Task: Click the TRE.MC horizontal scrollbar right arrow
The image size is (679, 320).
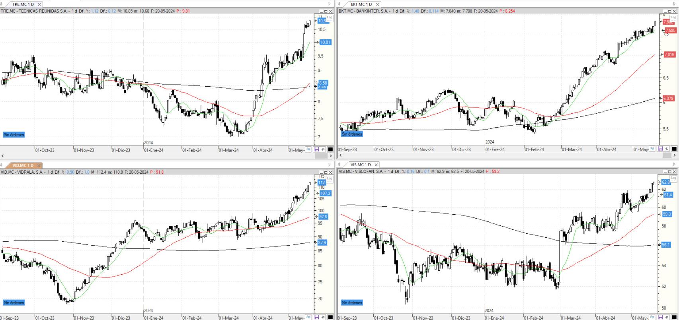Action: click(x=330, y=156)
